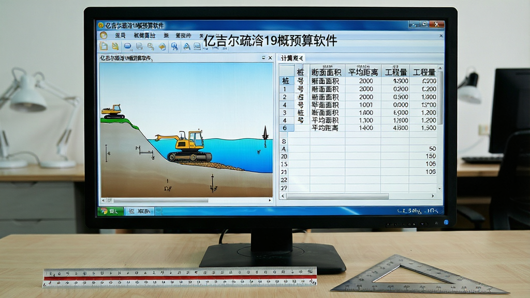530x298 pixels.
Task: Click the table's horizontal scrollbar right arrow
Action: 433,196
